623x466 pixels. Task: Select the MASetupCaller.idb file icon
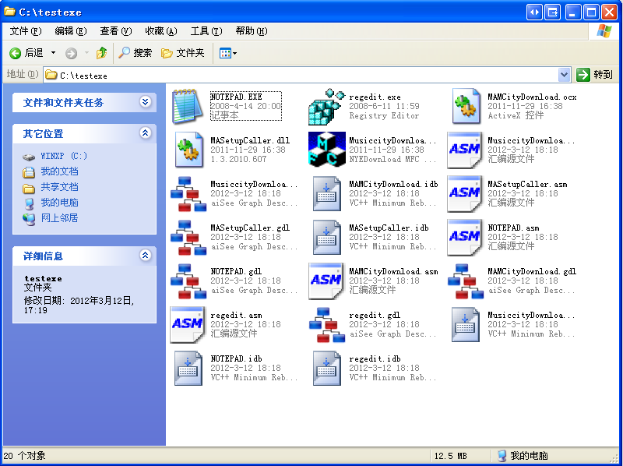point(326,238)
